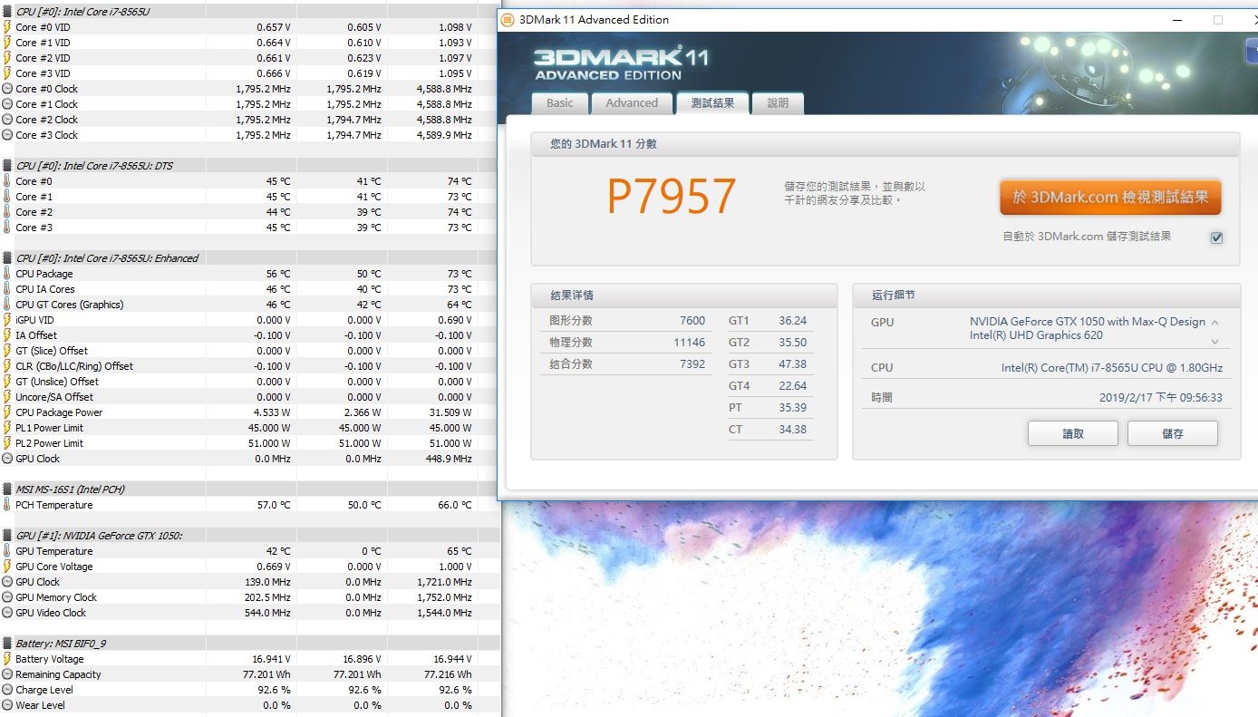The image size is (1258, 717).
Task: Switch to the Advanced tab
Action: [632, 103]
